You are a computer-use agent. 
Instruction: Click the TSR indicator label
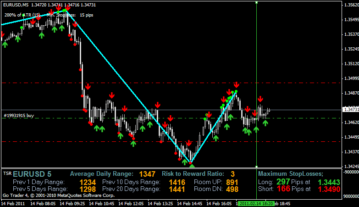pyautogui.click(x=7, y=173)
